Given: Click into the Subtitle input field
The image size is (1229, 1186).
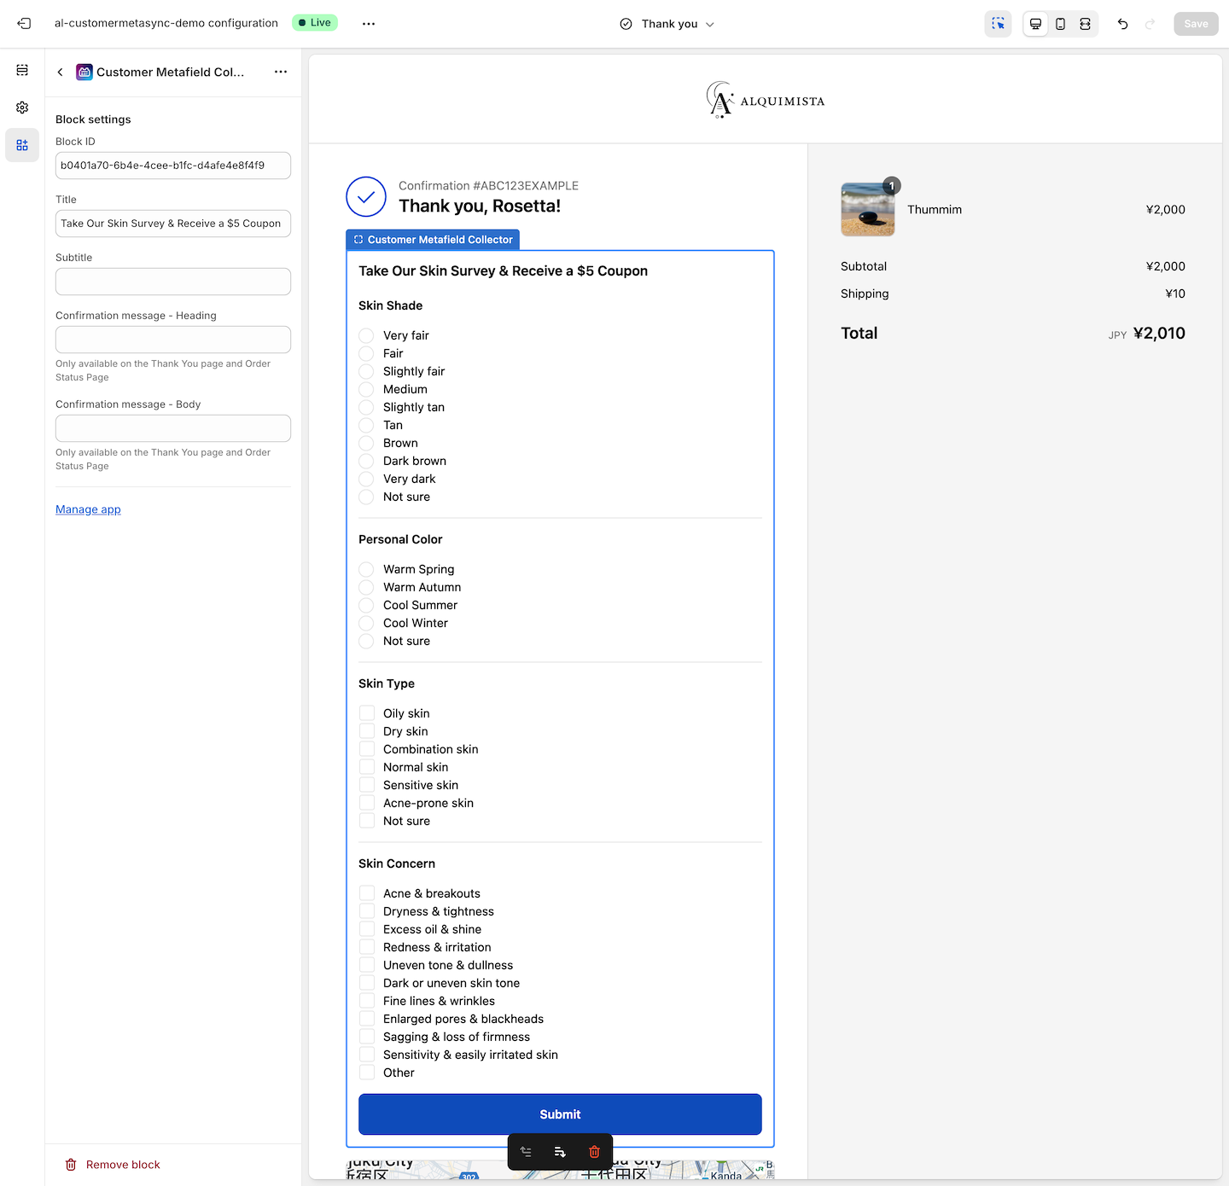Looking at the screenshot, I should 173,282.
